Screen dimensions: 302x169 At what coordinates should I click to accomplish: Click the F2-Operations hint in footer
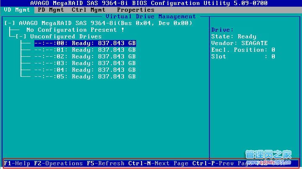tap(58, 164)
